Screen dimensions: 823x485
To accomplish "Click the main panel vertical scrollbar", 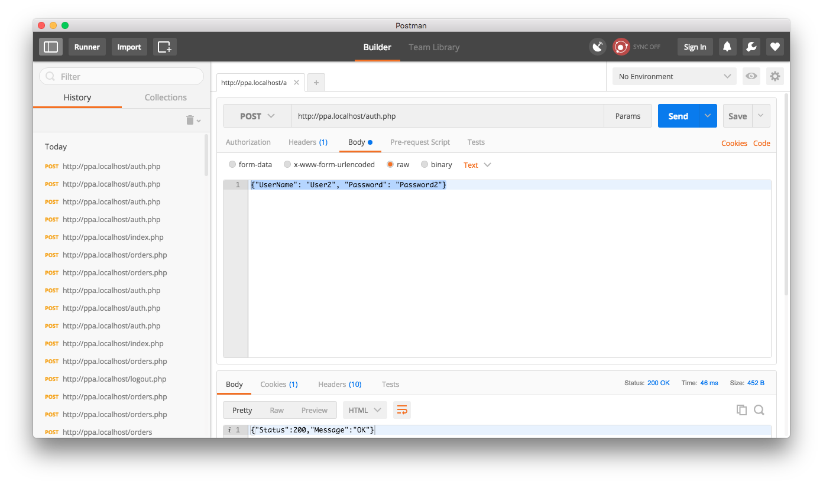I will [786, 195].
